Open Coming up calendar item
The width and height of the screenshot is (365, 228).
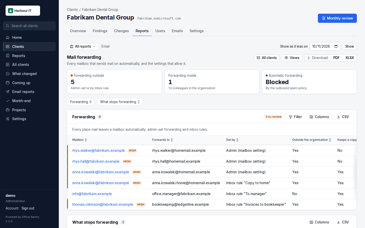click(x=29, y=83)
